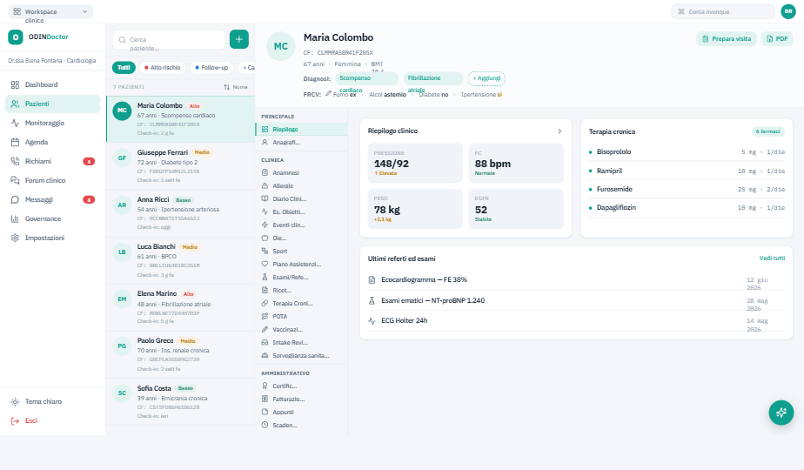
Task: Select patient Maria Colombo in list
Action: pos(180,119)
